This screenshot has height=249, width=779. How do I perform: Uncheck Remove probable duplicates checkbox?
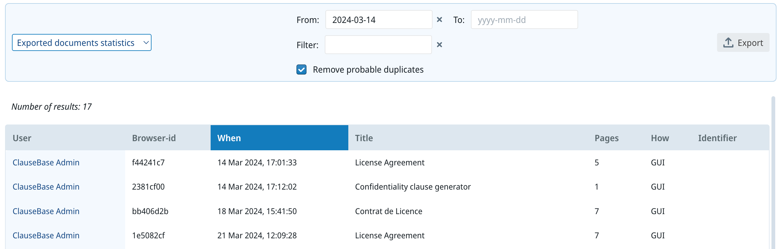pos(301,69)
